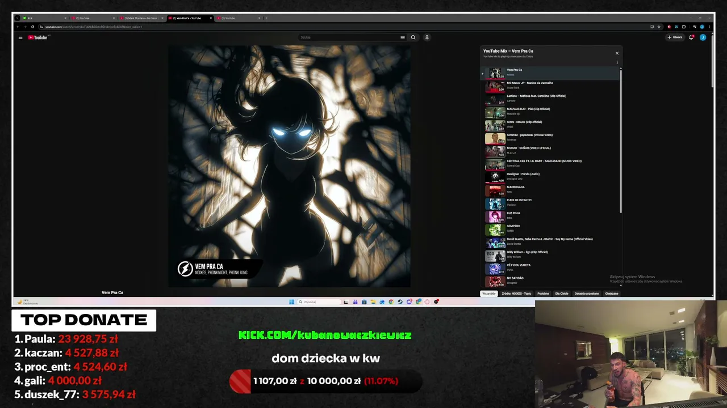Open the tab search dropdown in browser
This screenshot has height=408, width=727.
pos(17,18)
